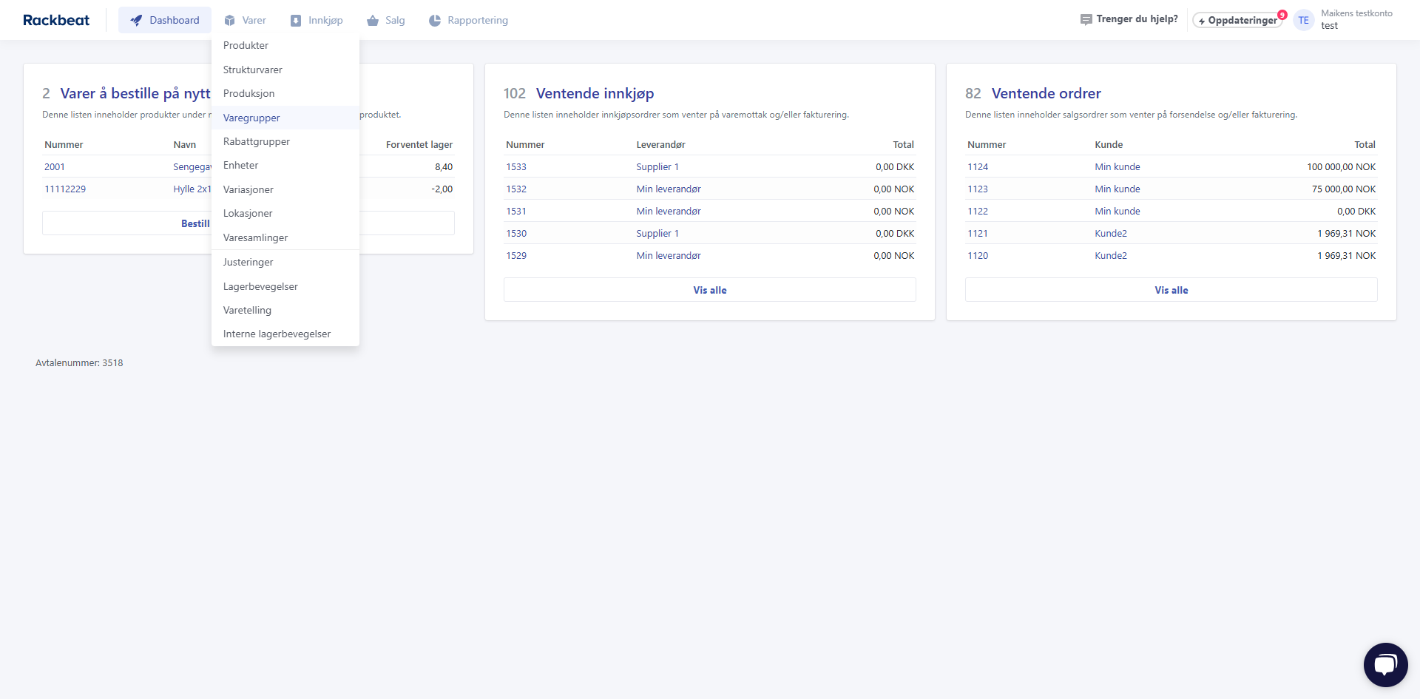Open the Varer å bestille på nytt heading
Screen dimensions: 1420x699
[x=135, y=93]
